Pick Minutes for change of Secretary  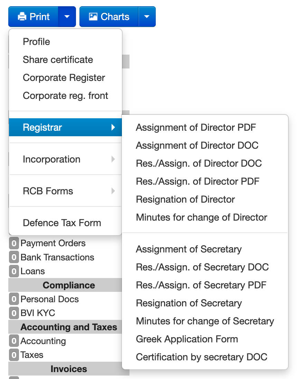tap(205, 321)
